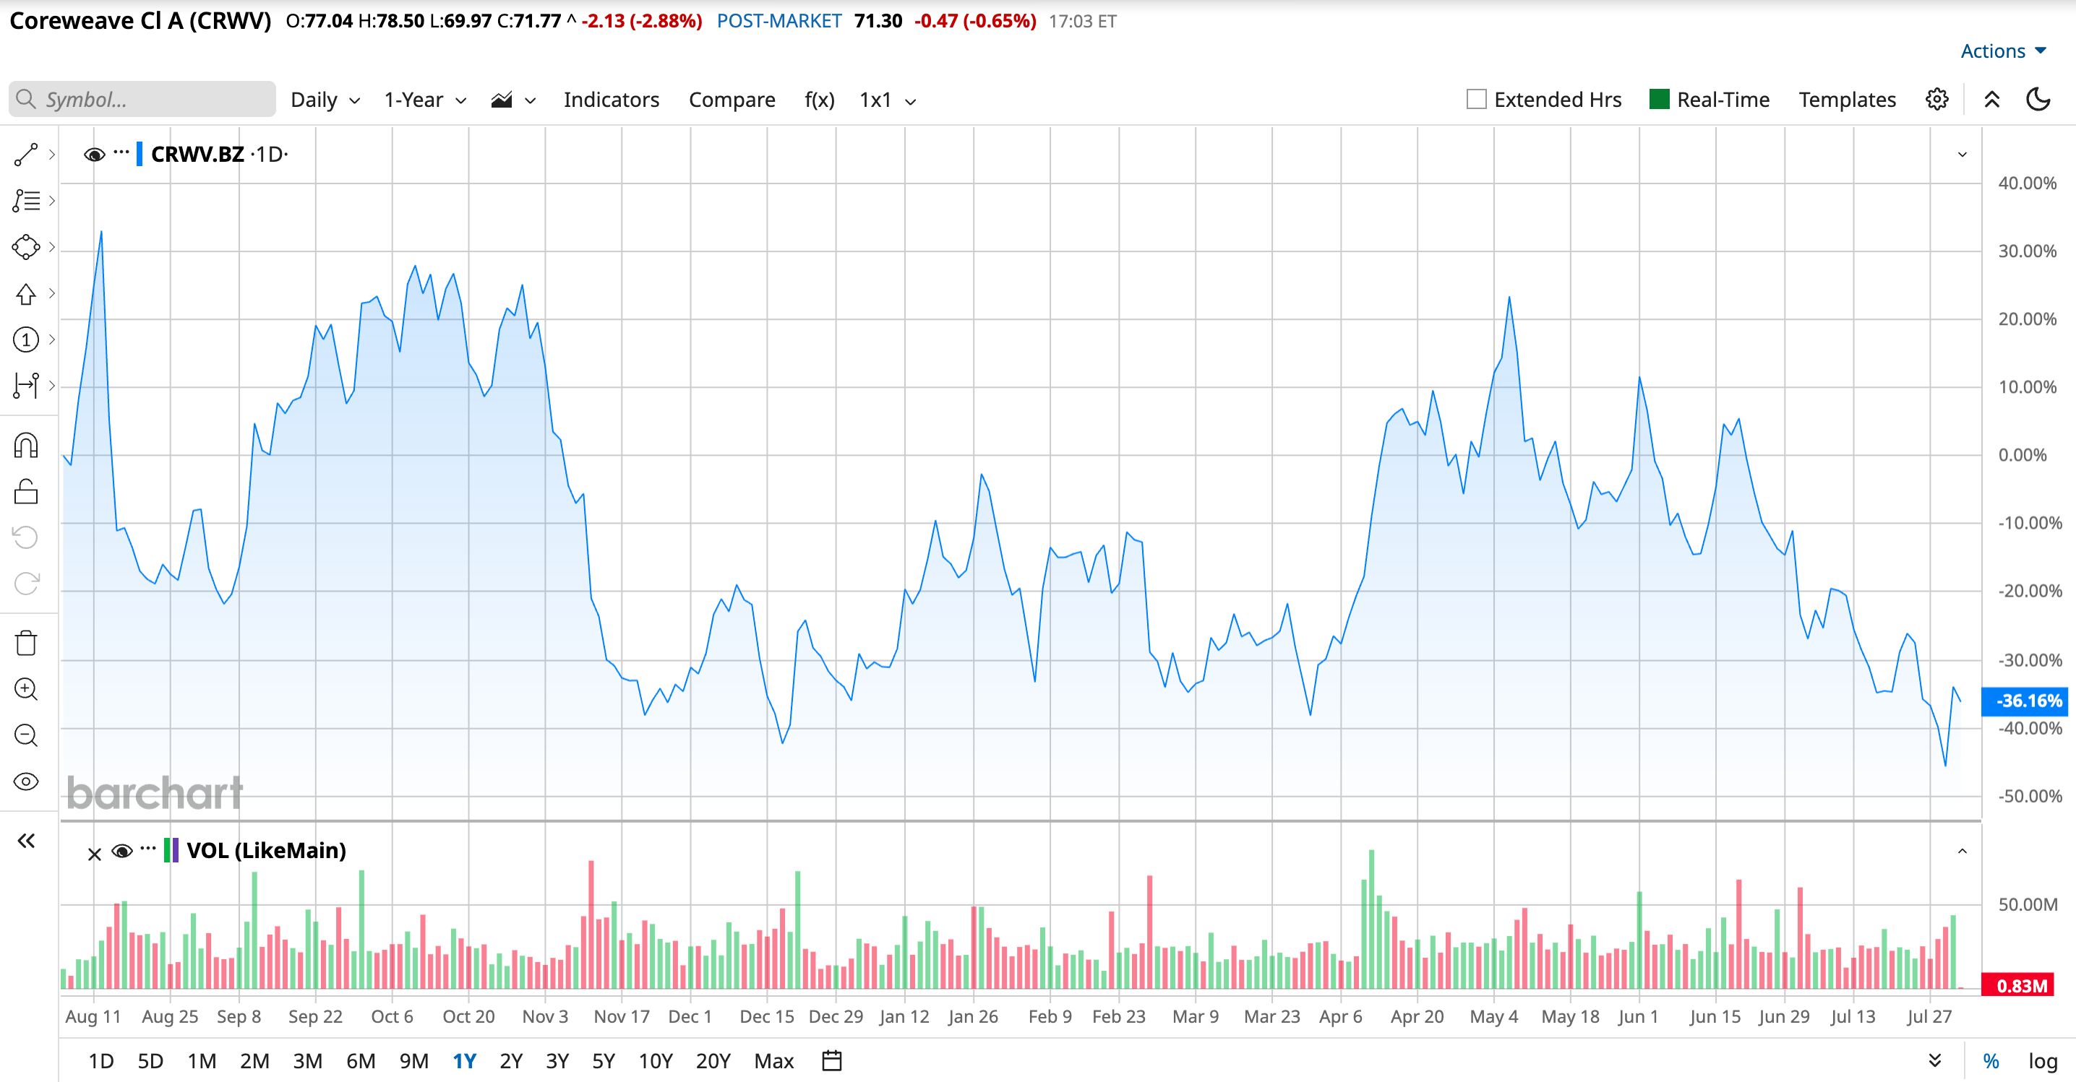Viewport: 2076px width, 1082px height.
Task: Click the blue CRWV.BZ color swatch
Action: coord(140,154)
